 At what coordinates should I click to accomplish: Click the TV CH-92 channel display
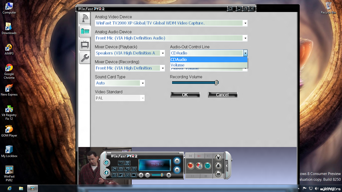[155, 165]
